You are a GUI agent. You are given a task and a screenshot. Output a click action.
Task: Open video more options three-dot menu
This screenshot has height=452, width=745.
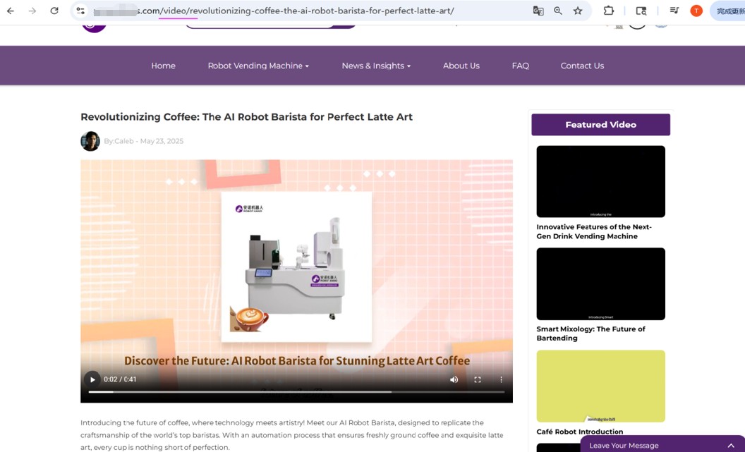coord(501,379)
